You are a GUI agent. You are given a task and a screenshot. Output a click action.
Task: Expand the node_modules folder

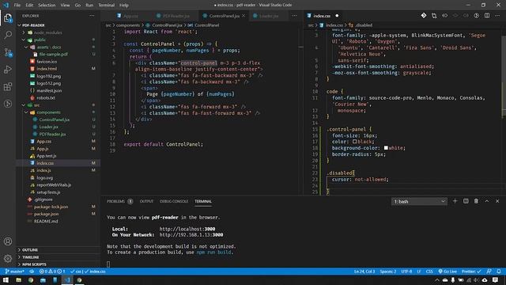24,32
